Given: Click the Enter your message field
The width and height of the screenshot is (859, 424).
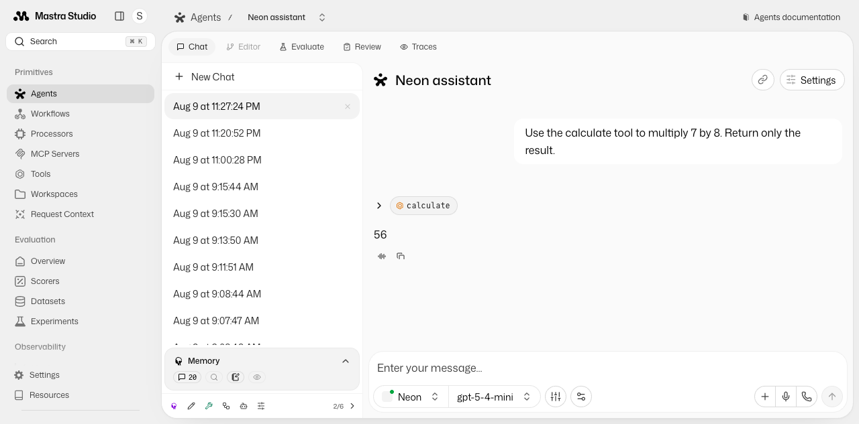Looking at the screenshot, I should tap(607, 368).
